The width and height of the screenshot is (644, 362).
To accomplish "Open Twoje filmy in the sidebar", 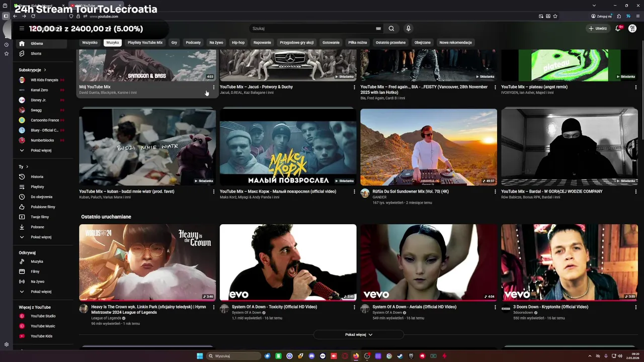I will (42, 217).
